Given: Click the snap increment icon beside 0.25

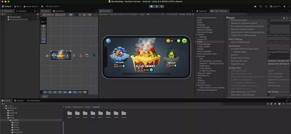Looking at the screenshot, I should tap(90, 15).
